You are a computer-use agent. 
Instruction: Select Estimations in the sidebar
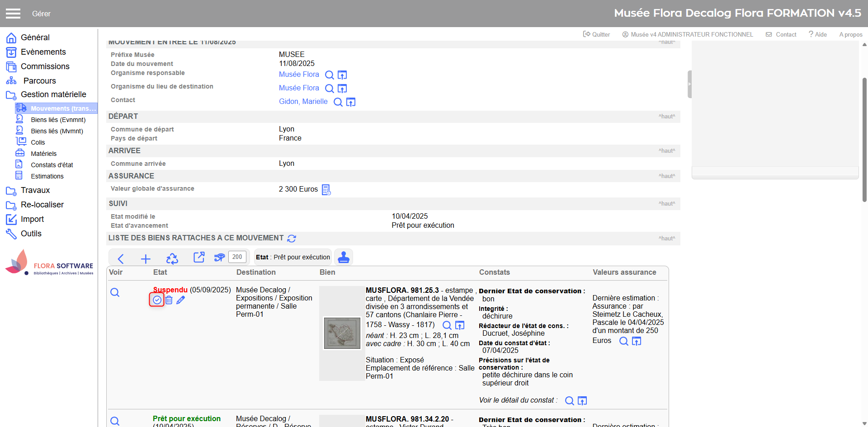point(47,176)
